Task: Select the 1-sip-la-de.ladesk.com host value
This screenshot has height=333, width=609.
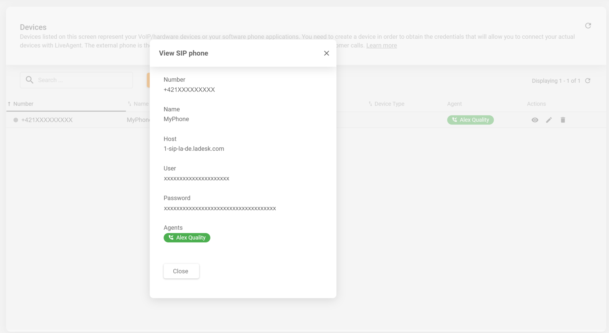Action: pyautogui.click(x=194, y=149)
